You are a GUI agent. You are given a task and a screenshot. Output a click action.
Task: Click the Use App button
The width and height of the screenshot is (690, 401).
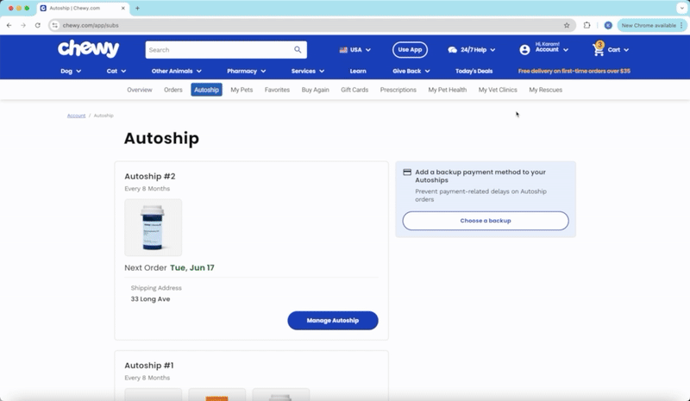point(410,50)
